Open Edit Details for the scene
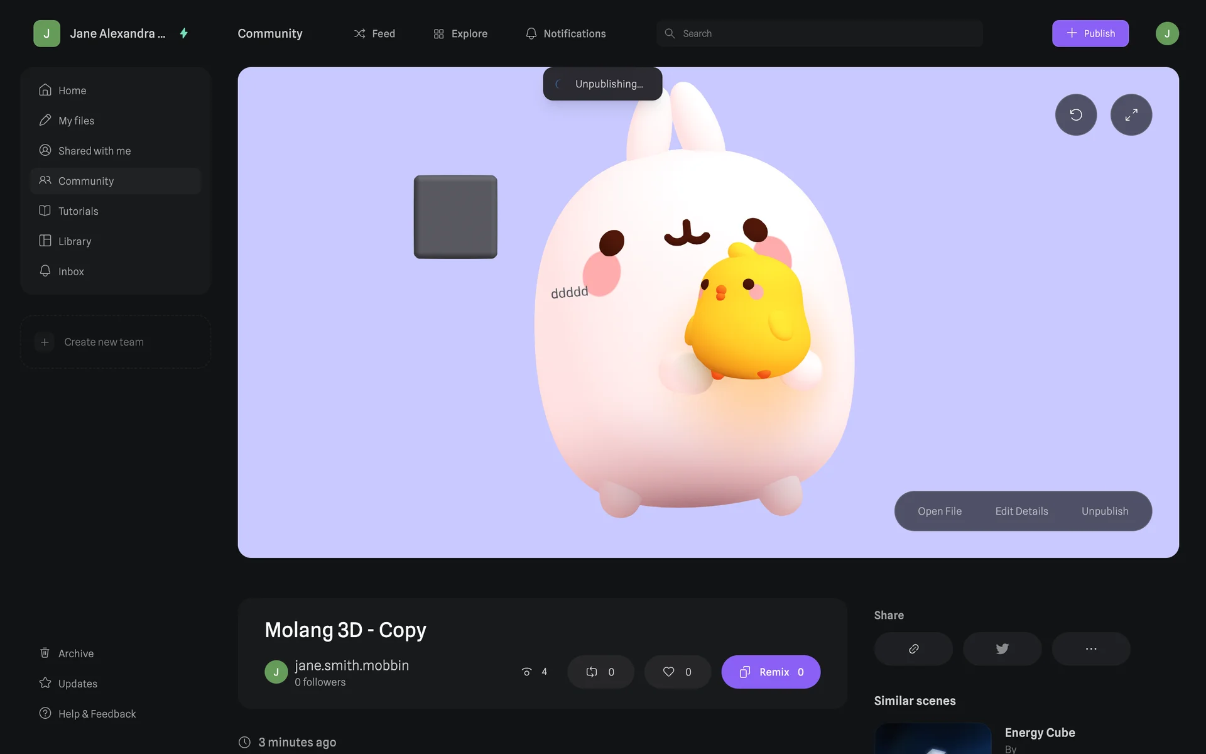 pyautogui.click(x=1021, y=511)
